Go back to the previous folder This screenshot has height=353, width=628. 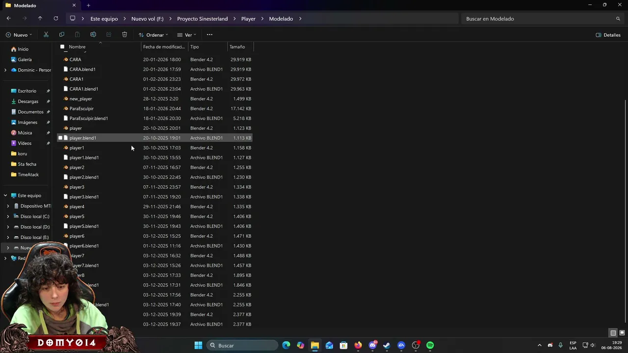point(9,19)
